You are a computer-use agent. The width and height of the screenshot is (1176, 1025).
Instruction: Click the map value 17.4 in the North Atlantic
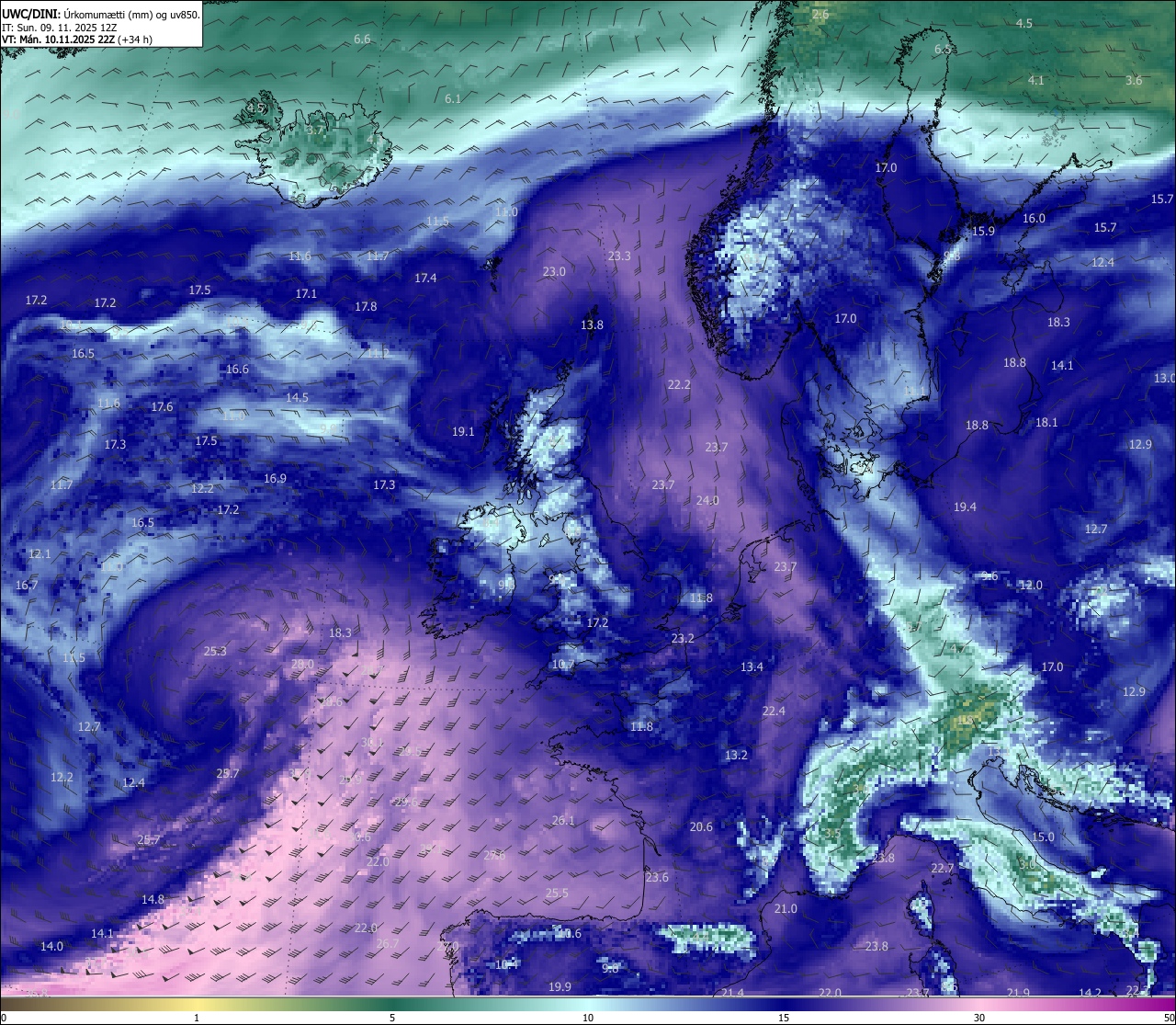(425, 279)
